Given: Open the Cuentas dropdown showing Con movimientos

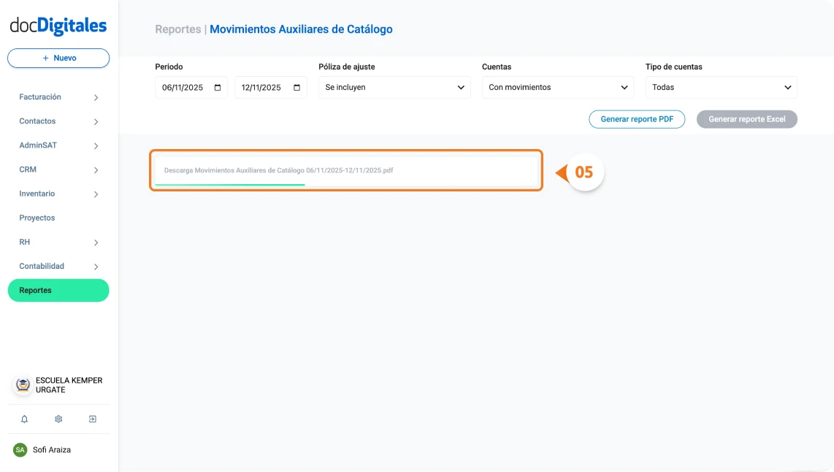Looking at the screenshot, I should click(557, 87).
